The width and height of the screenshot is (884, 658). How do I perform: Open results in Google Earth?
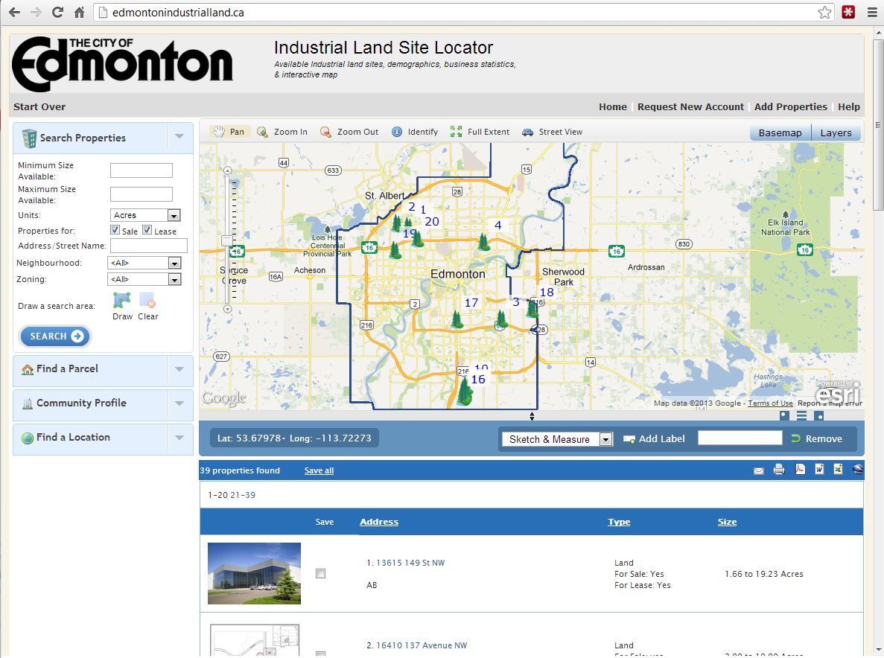(x=858, y=469)
